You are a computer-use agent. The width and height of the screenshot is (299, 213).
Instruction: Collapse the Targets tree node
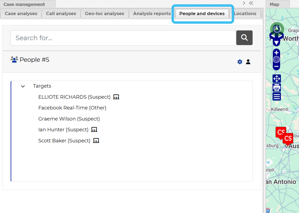[x=23, y=86]
